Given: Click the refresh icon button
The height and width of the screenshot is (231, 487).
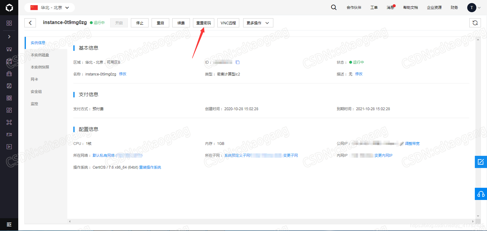Looking at the screenshot, I should [475, 23].
